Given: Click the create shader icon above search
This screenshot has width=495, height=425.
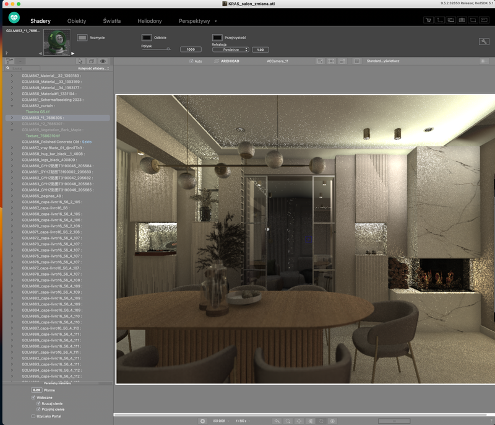Looking at the screenshot, I should (9, 61).
